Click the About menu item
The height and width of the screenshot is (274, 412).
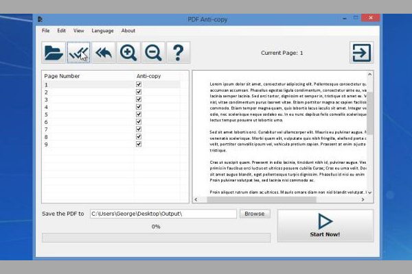point(128,31)
